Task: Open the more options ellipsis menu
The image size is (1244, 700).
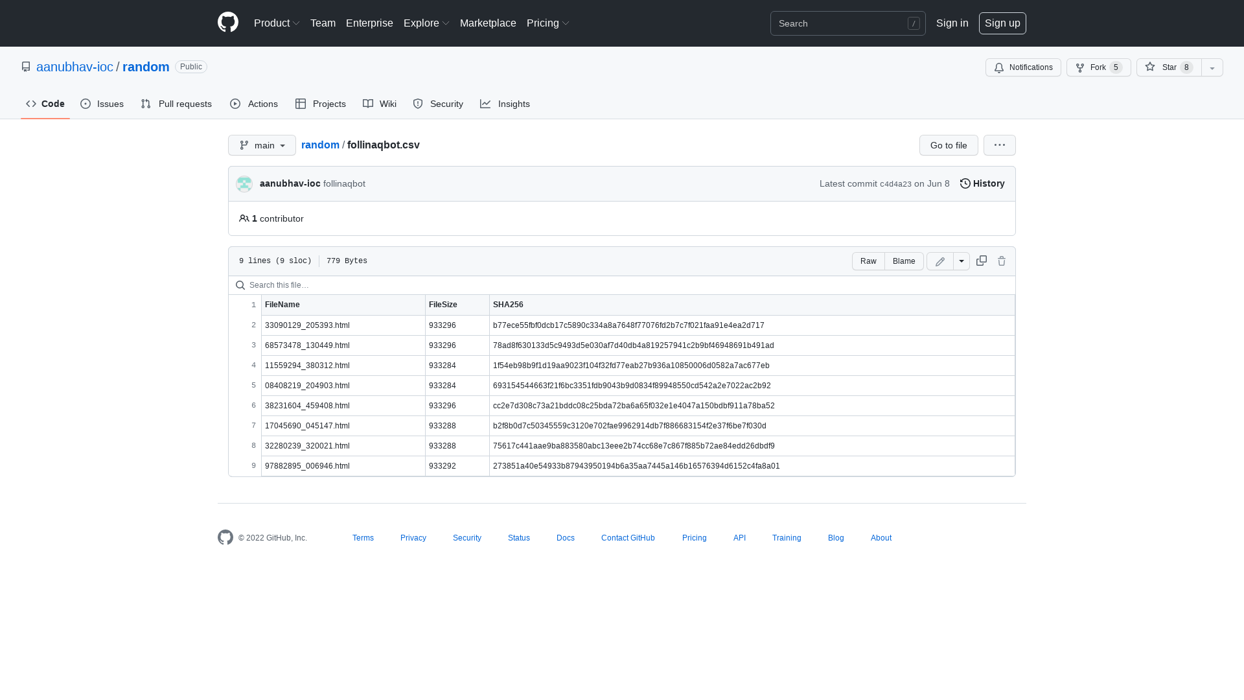Action: 999,145
